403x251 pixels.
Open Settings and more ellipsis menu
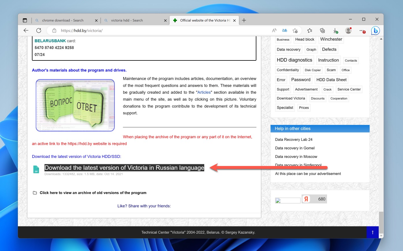(362, 30)
